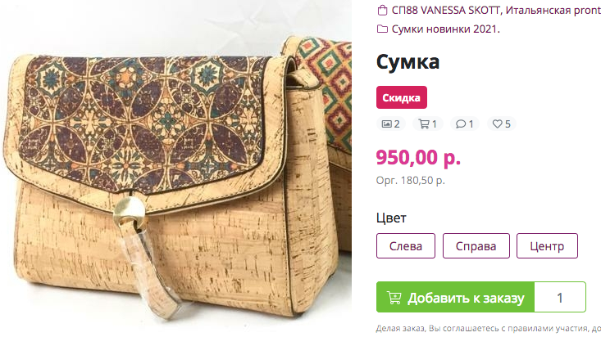Open the СП88 VANESSA SKOTT purchase link
Image resolution: width=601 pixels, height=346 pixels.
[496, 11]
